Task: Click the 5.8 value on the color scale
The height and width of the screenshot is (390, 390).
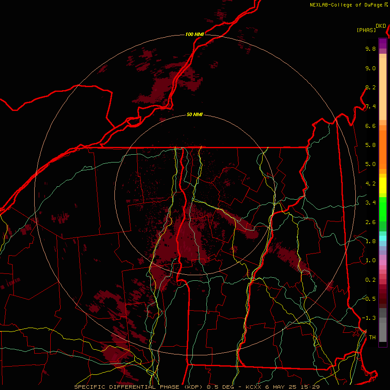Action: [x=370, y=145]
